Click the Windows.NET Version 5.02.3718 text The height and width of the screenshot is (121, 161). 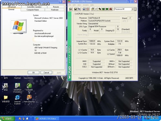[105, 73]
